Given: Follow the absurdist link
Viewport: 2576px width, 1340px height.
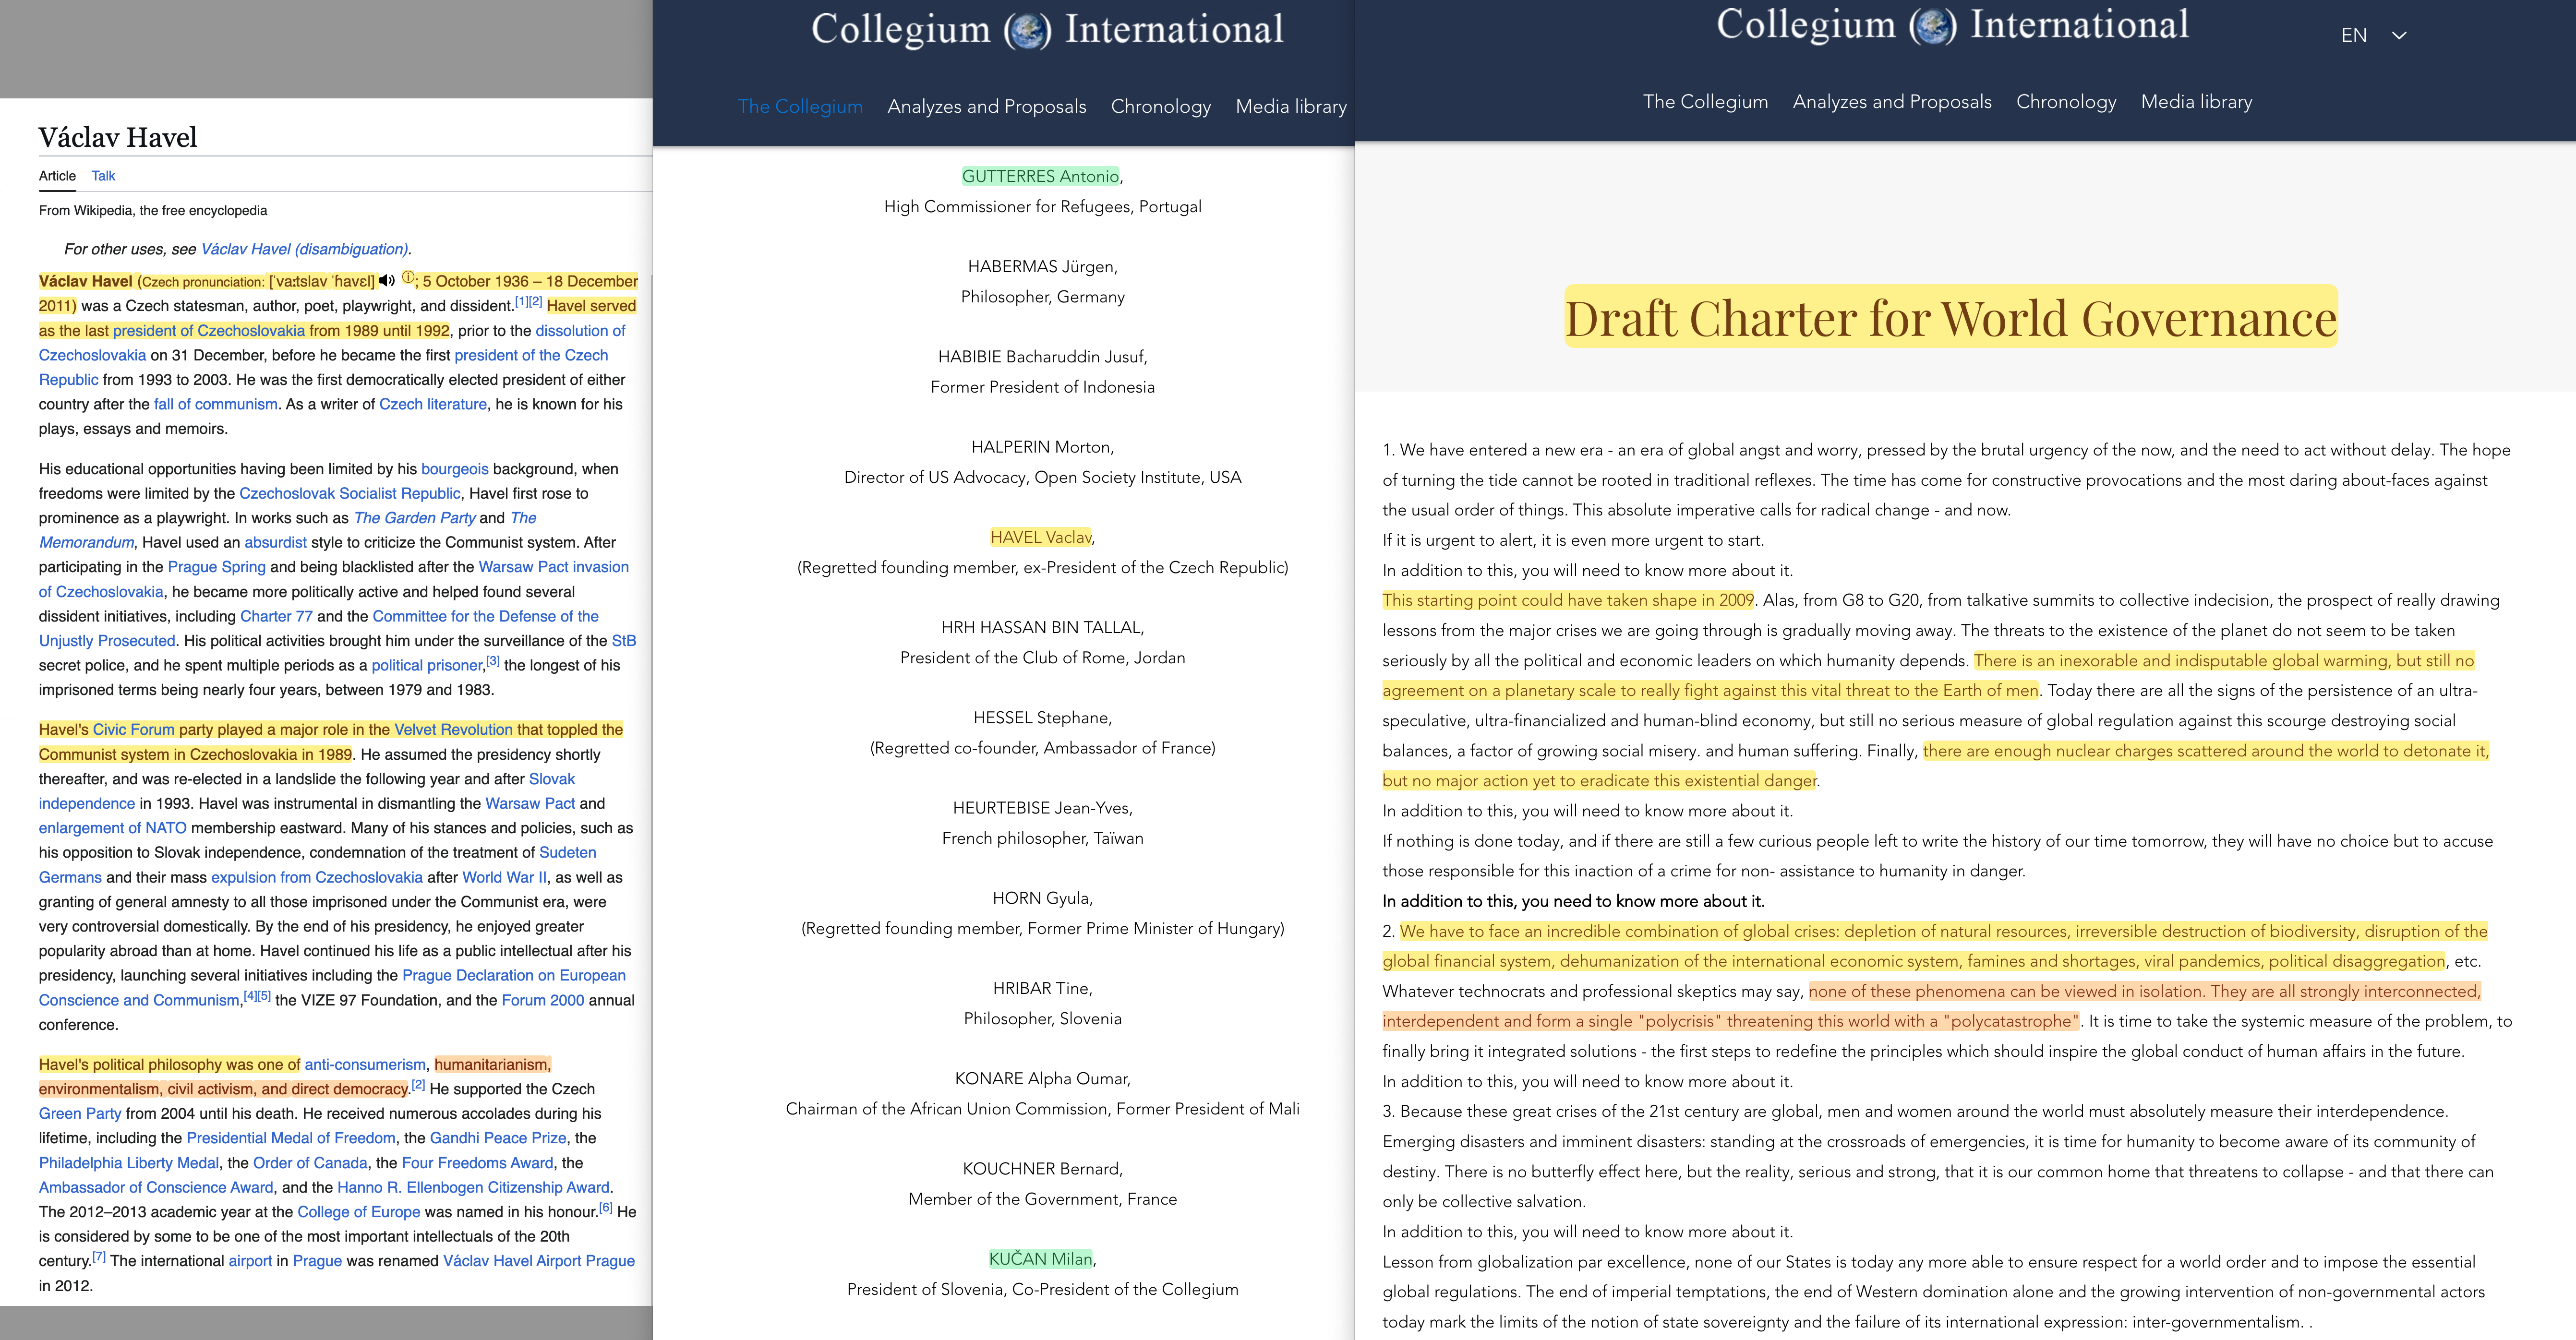Looking at the screenshot, I should click(275, 543).
